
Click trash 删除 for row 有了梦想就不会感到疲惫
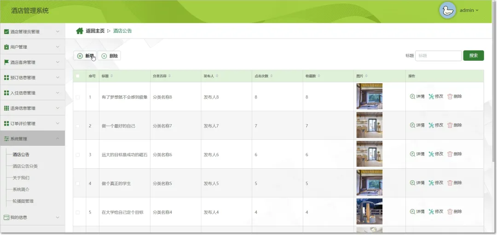[x=455, y=96]
